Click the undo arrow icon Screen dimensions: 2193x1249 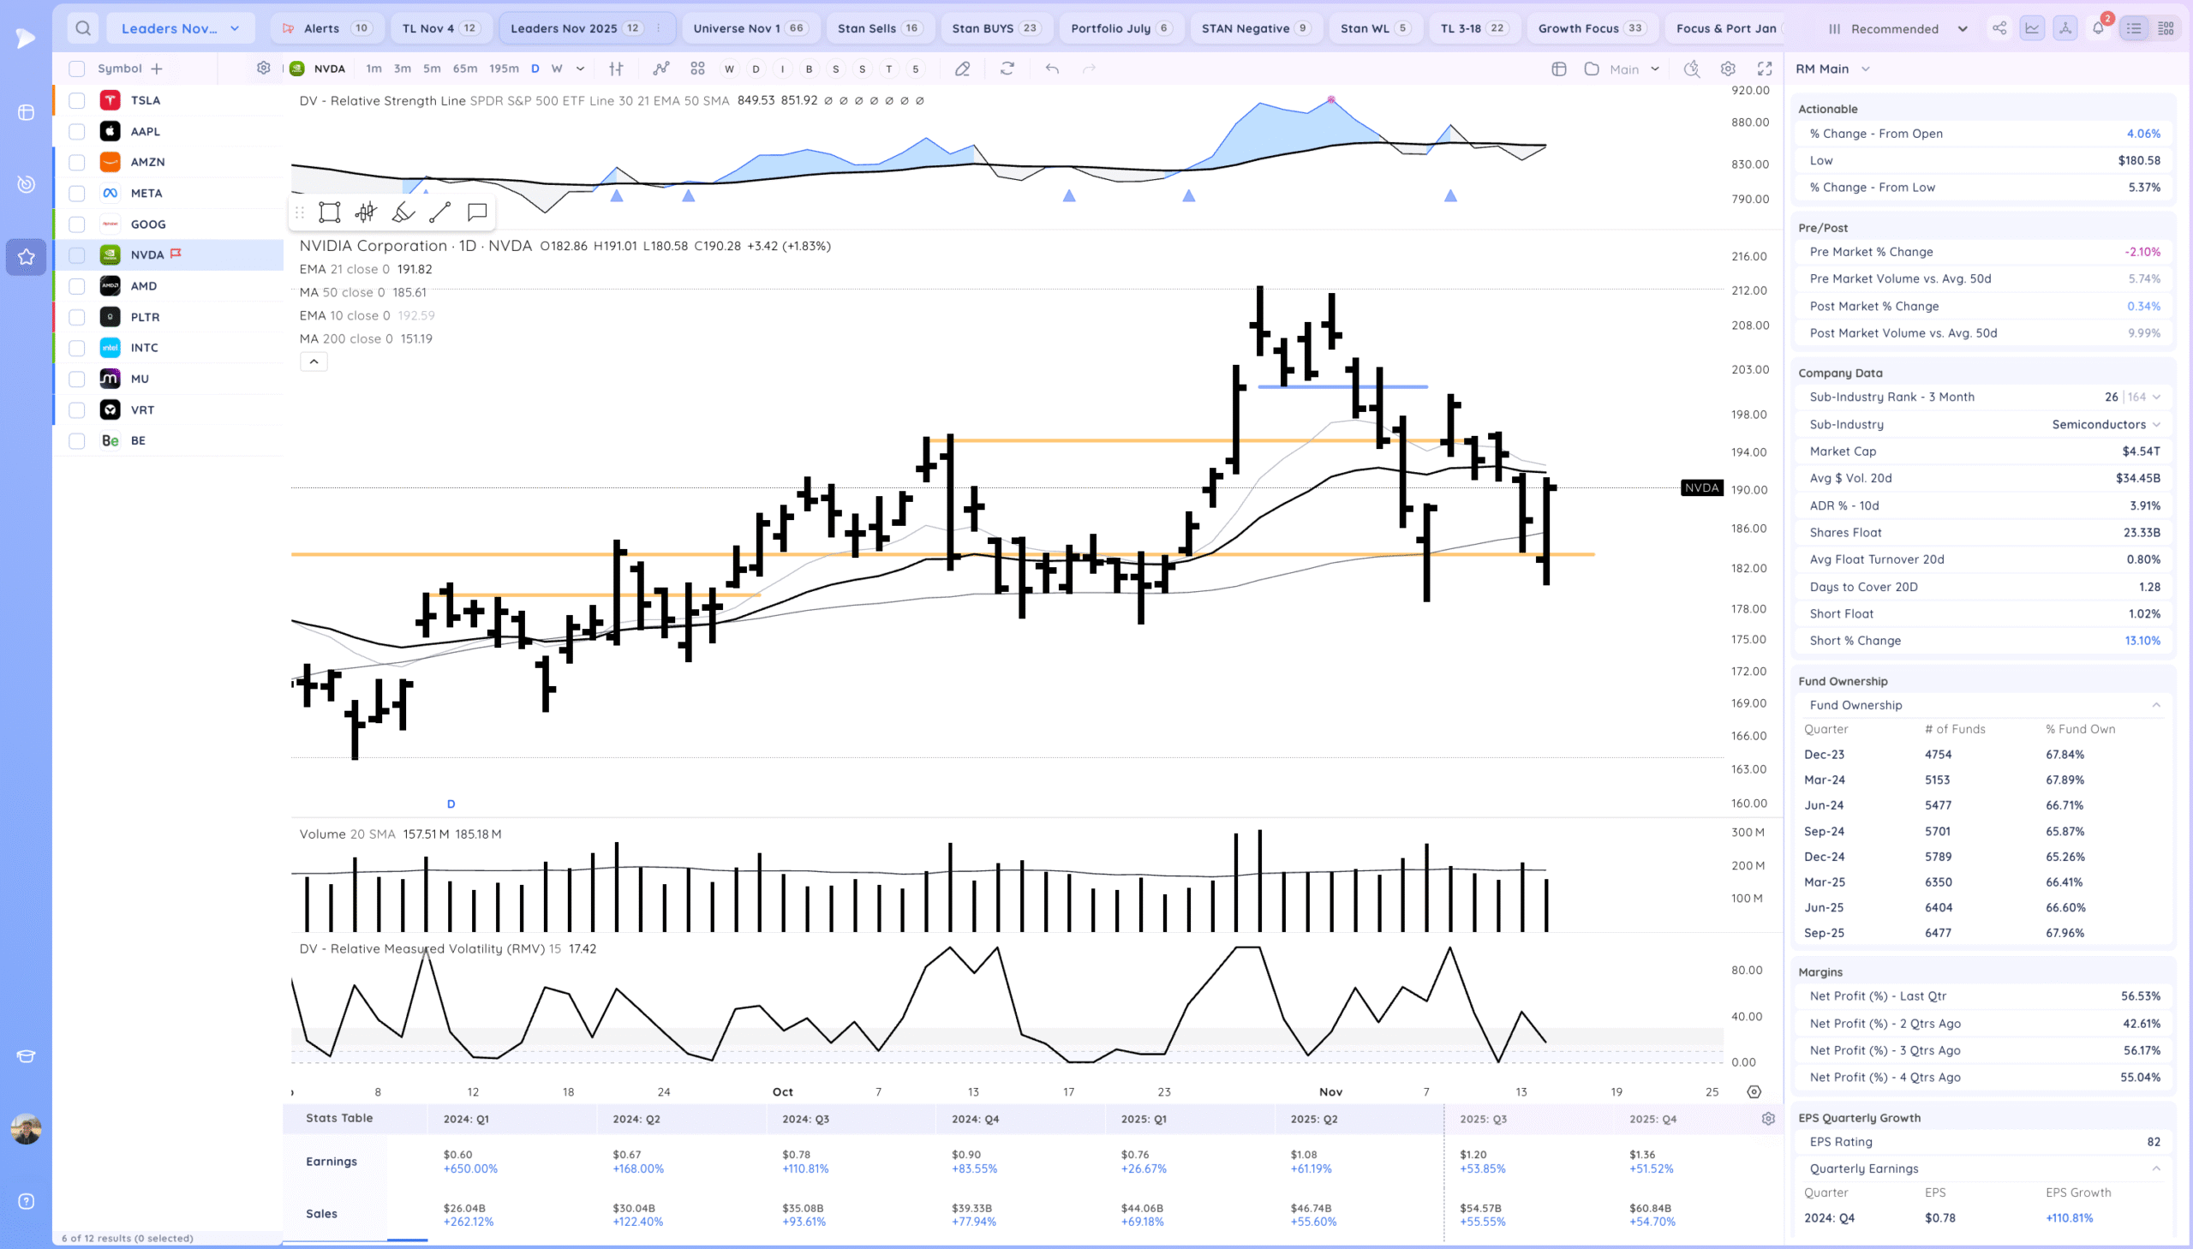pos(1052,69)
